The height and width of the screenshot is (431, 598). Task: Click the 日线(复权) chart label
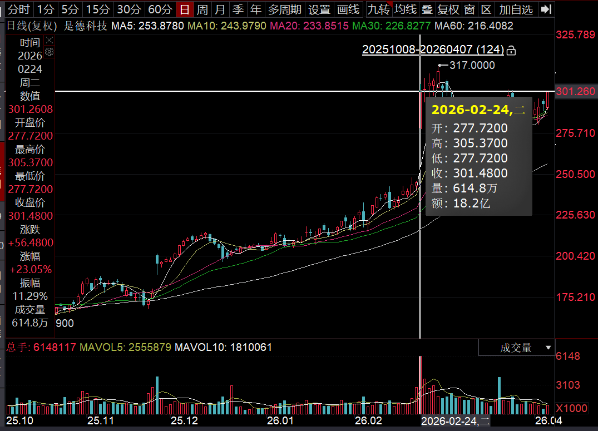32,26
